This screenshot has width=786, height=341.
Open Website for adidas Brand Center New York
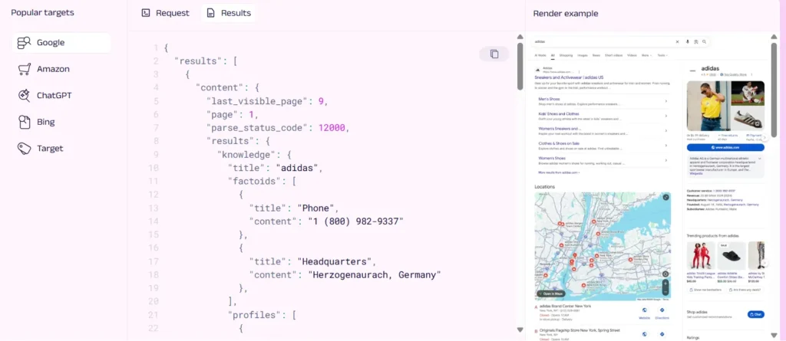[x=644, y=313]
